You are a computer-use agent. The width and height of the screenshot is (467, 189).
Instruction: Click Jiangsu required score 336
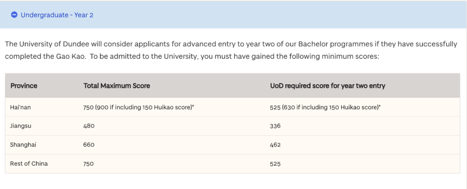[275, 126]
